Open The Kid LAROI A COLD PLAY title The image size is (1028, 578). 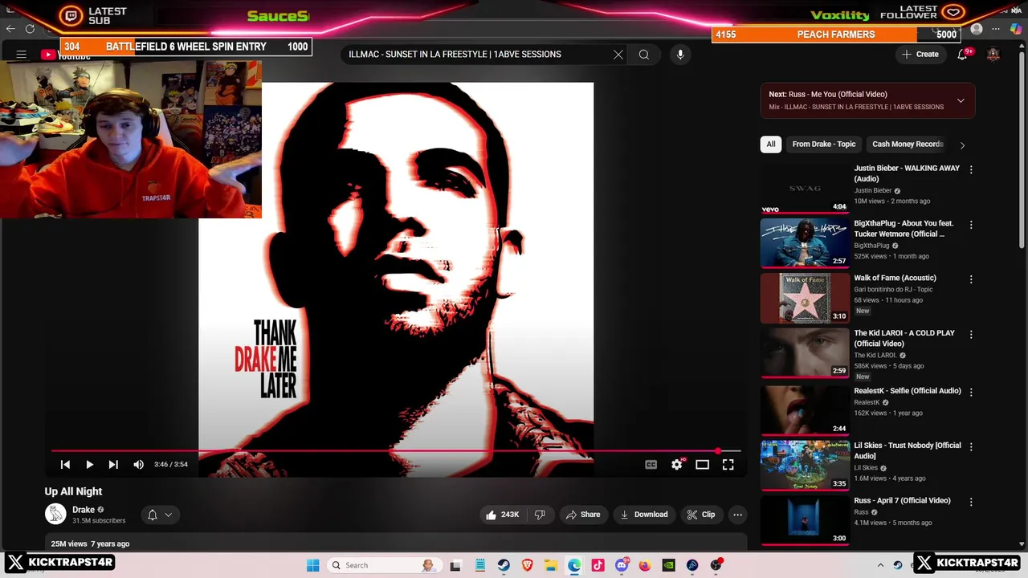click(904, 338)
